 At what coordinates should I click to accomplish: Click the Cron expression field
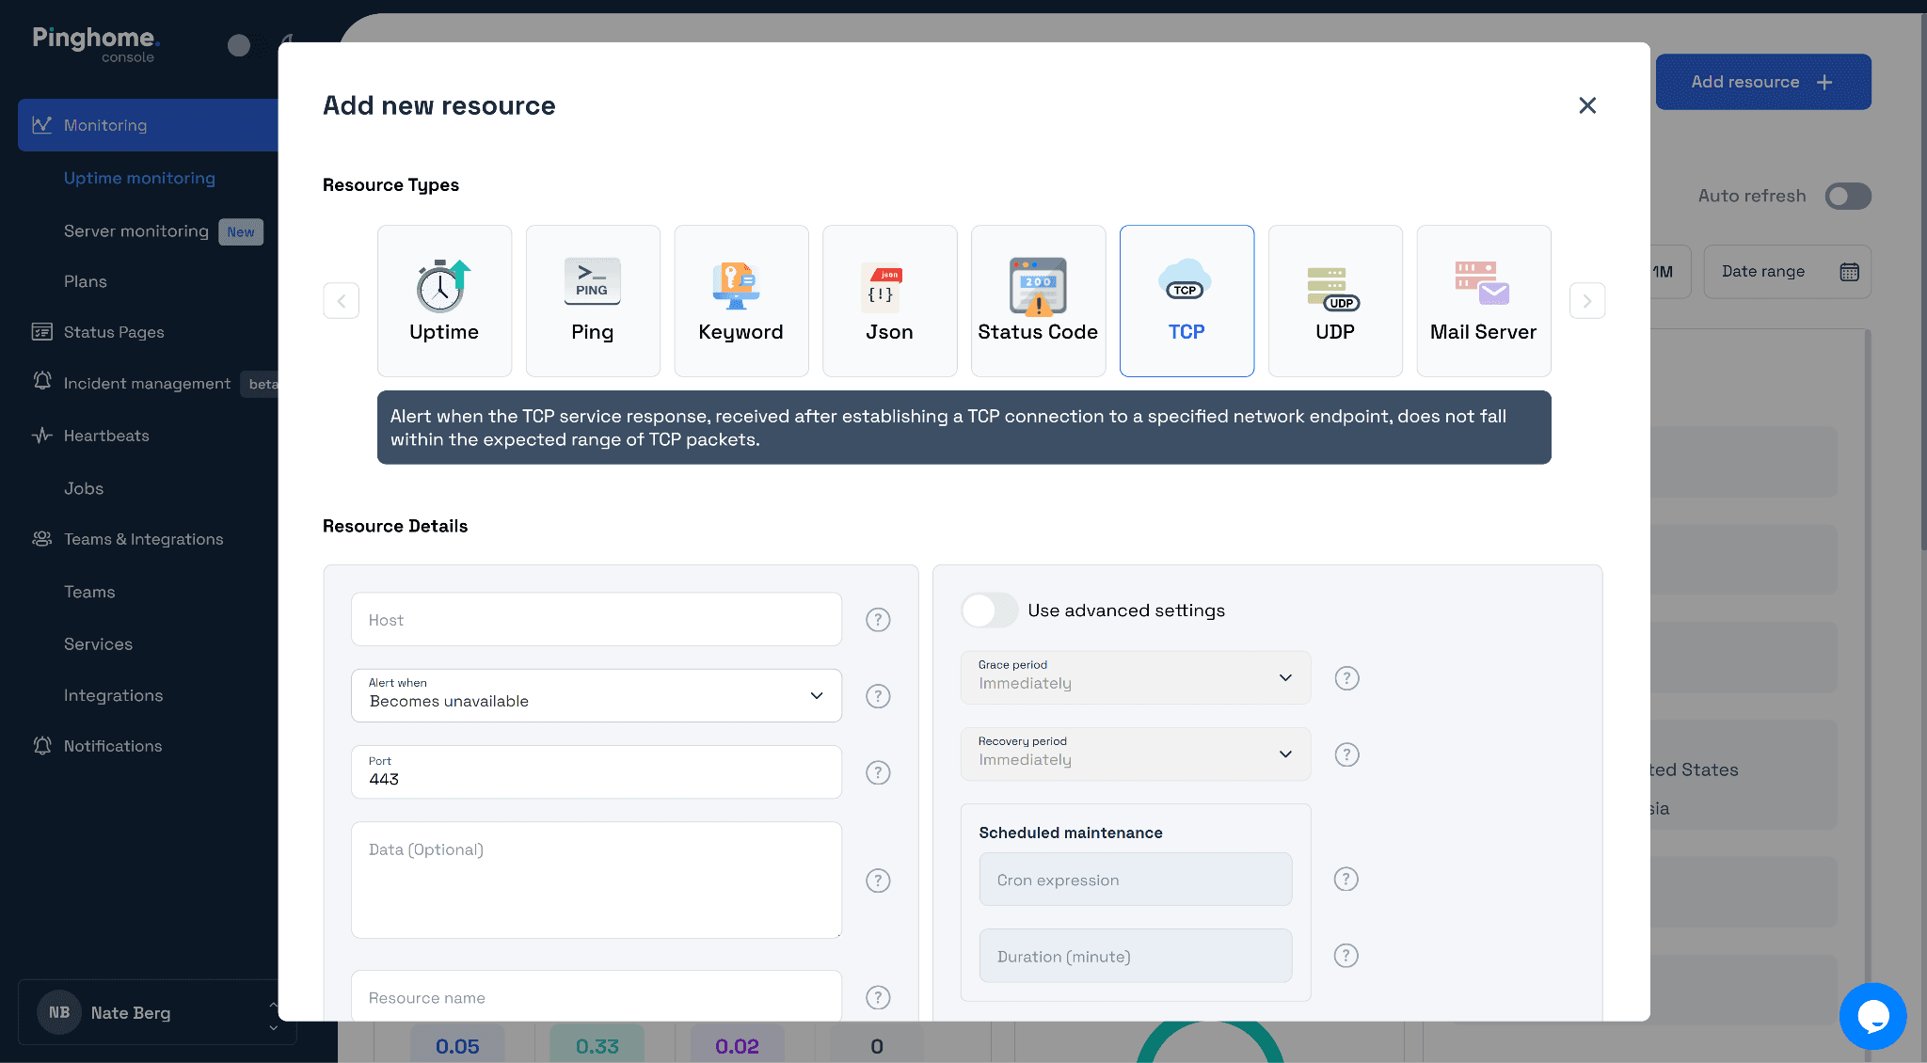click(x=1136, y=880)
